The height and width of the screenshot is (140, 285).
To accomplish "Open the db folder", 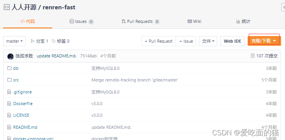I will point(16,68).
